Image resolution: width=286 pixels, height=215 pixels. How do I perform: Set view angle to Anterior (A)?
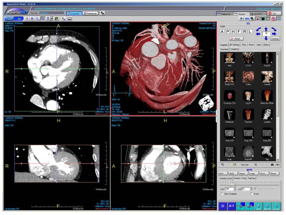(x=222, y=32)
